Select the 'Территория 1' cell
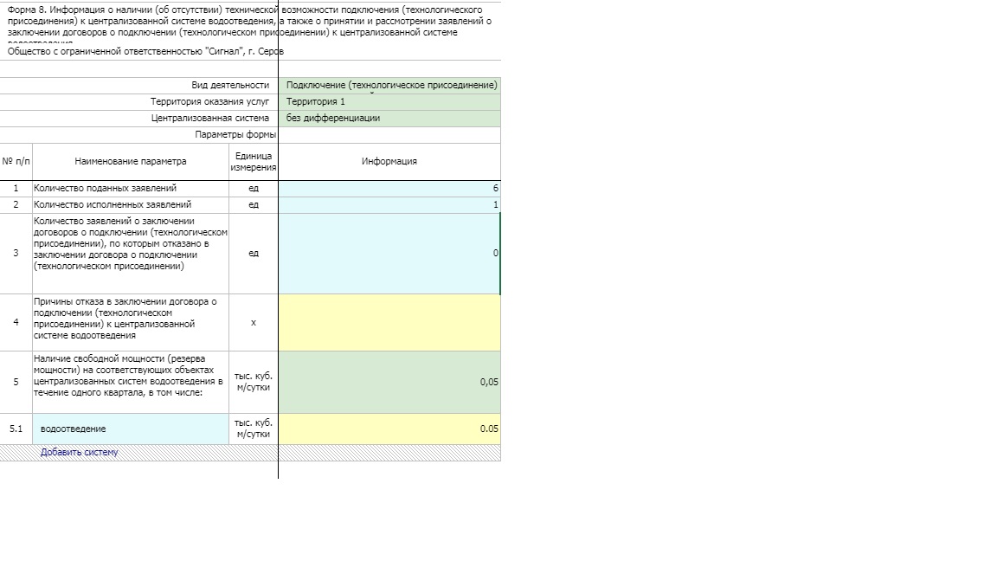The height and width of the screenshot is (561, 997). coord(389,102)
